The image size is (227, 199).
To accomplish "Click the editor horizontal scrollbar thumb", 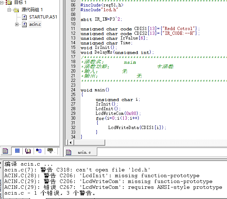I will pos(90,142).
